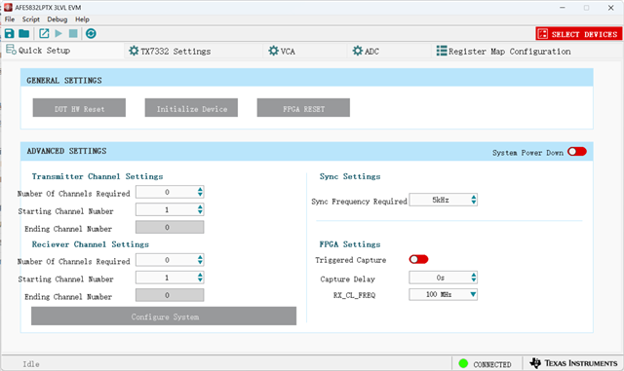The image size is (624, 371).
Task: Step transmitter Starting Channel Number arrows
Action: click(200, 209)
